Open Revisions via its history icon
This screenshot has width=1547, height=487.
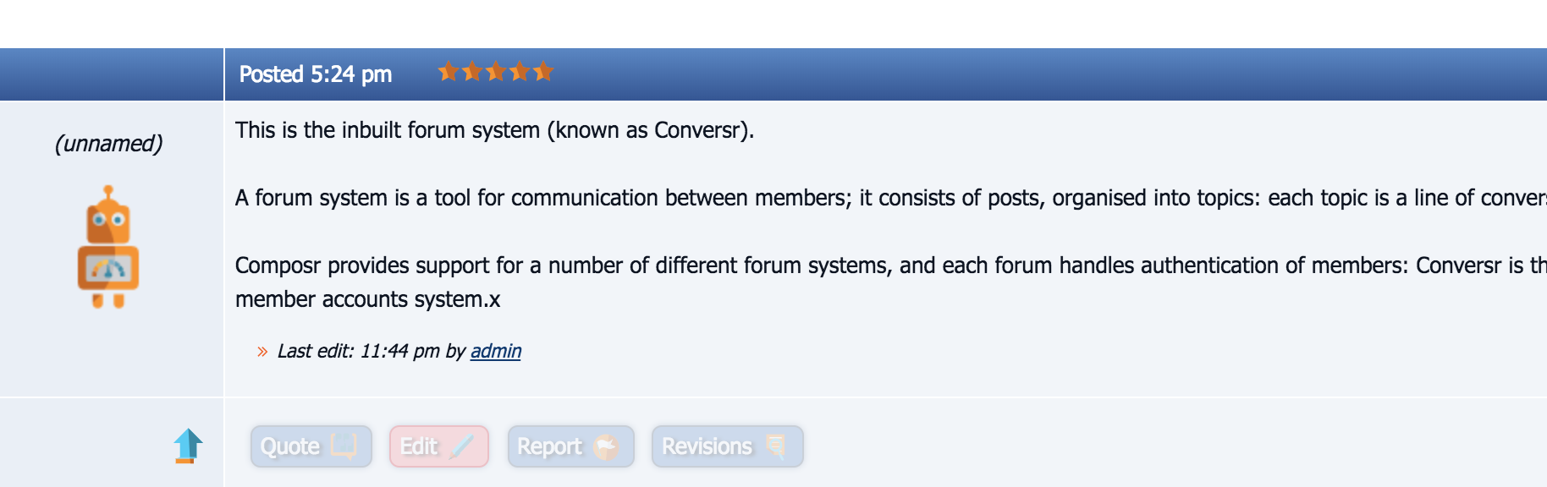775,446
